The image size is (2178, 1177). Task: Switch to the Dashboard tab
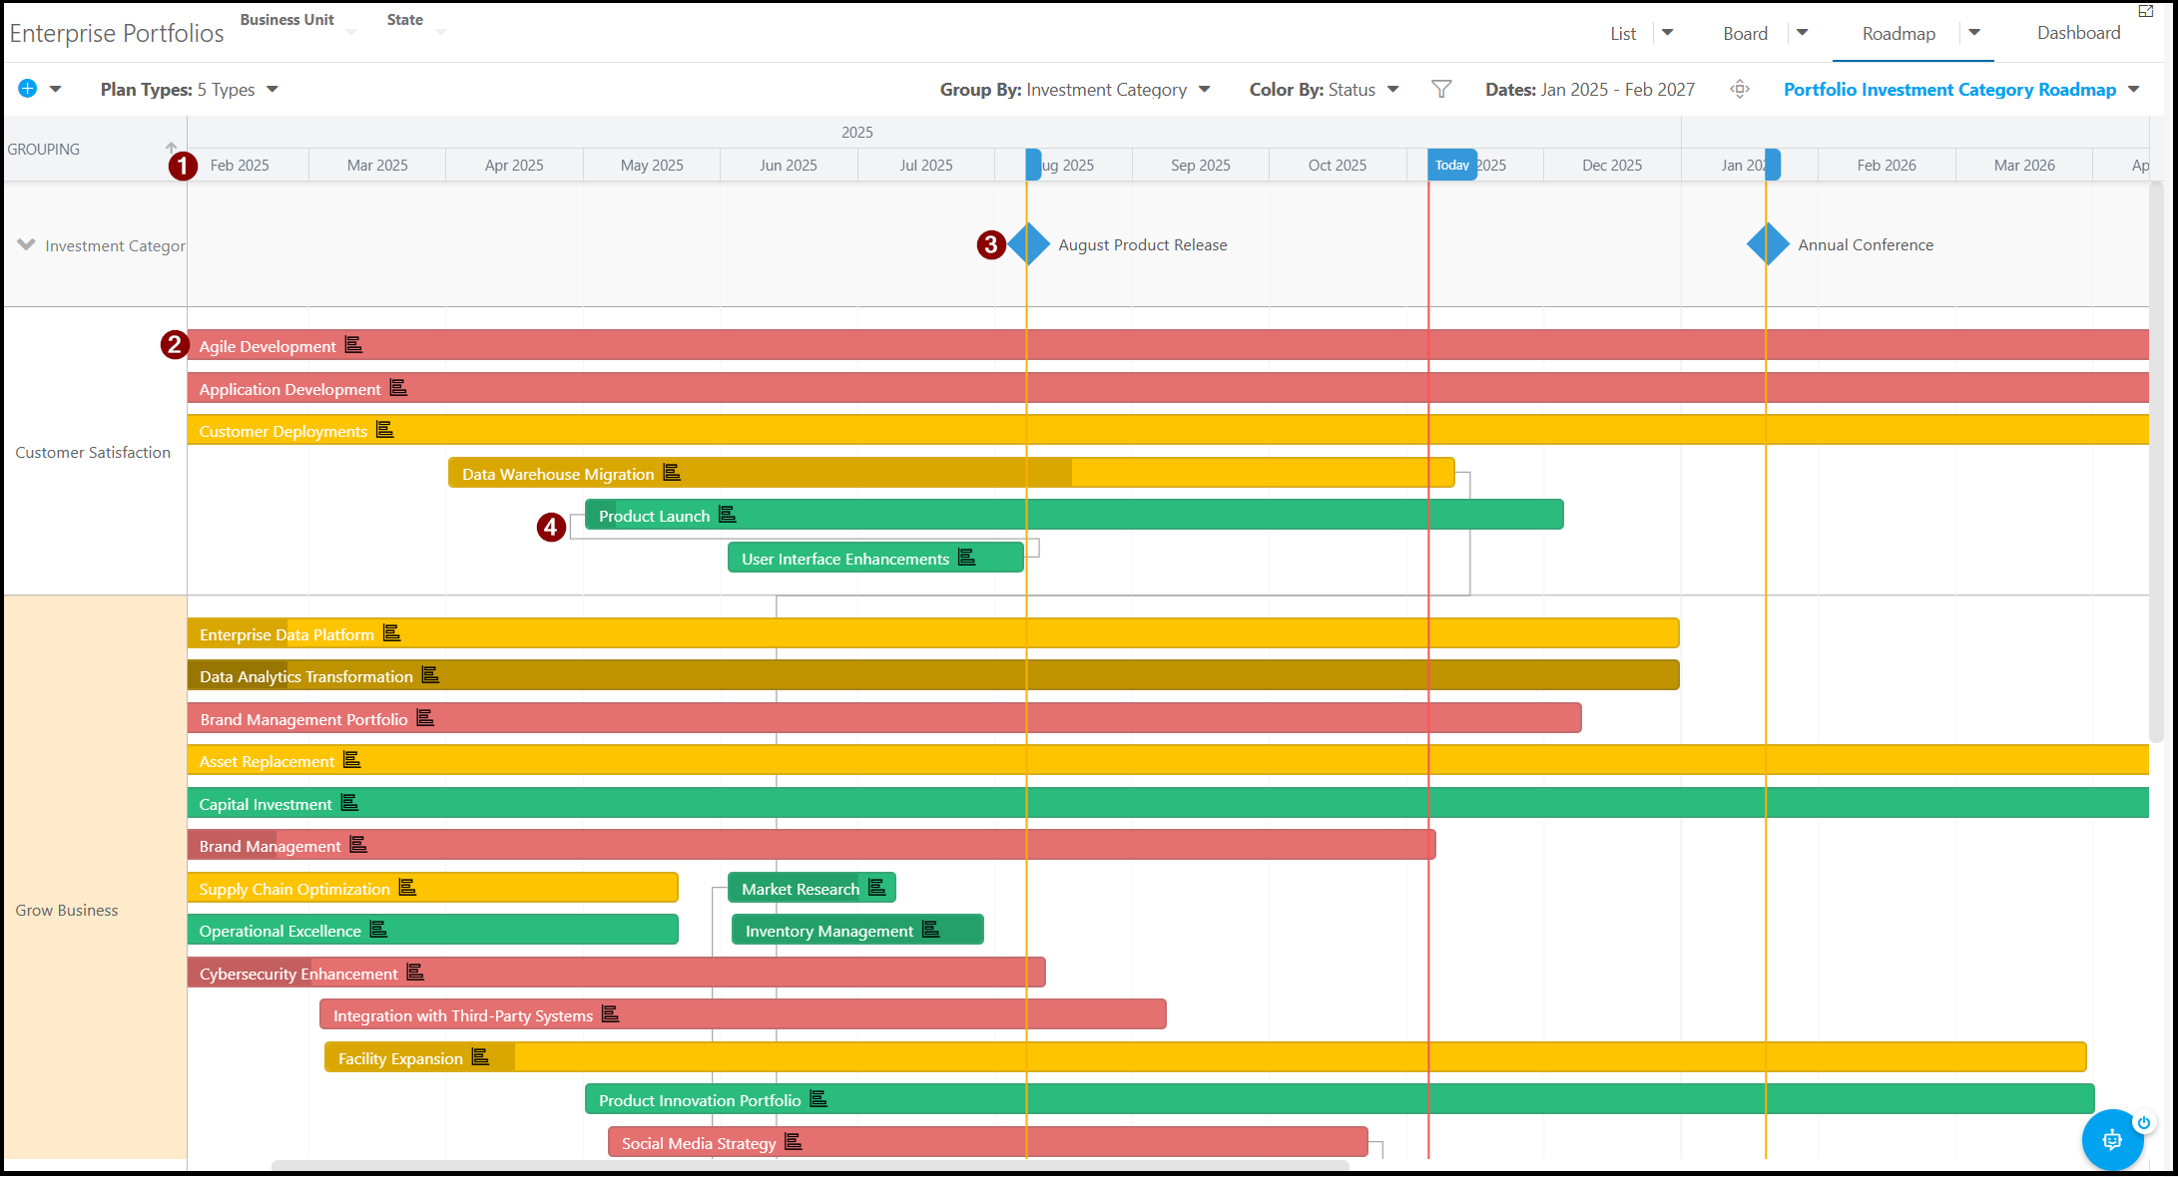pyautogui.click(x=2078, y=32)
